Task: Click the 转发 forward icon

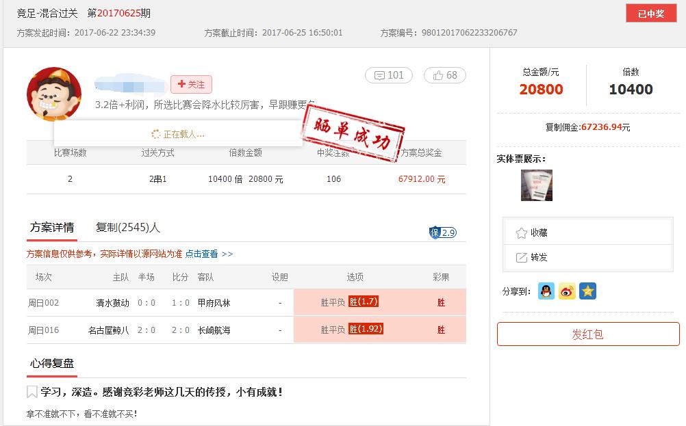Action: pos(522,256)
